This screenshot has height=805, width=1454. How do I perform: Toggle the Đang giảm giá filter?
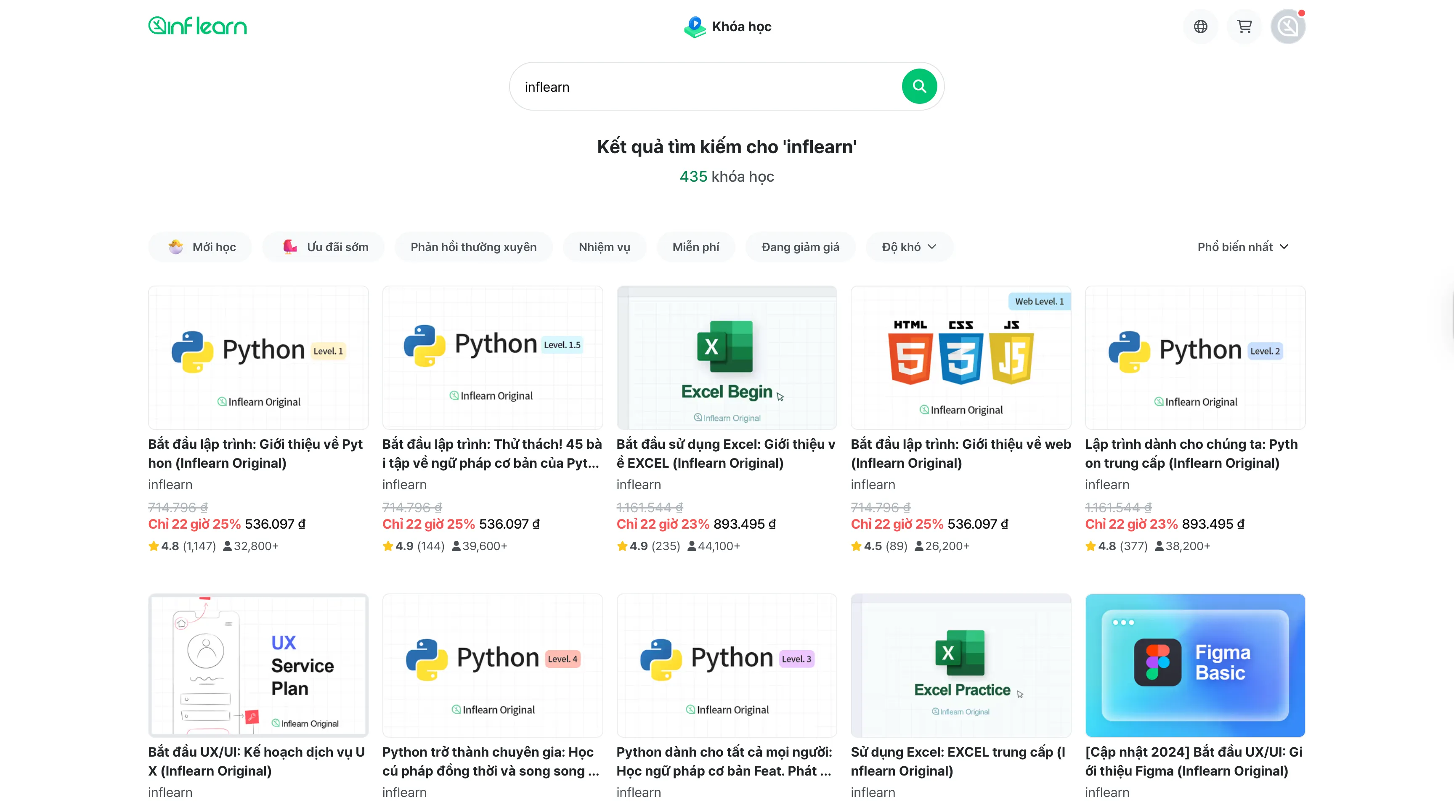coord(800,246)
